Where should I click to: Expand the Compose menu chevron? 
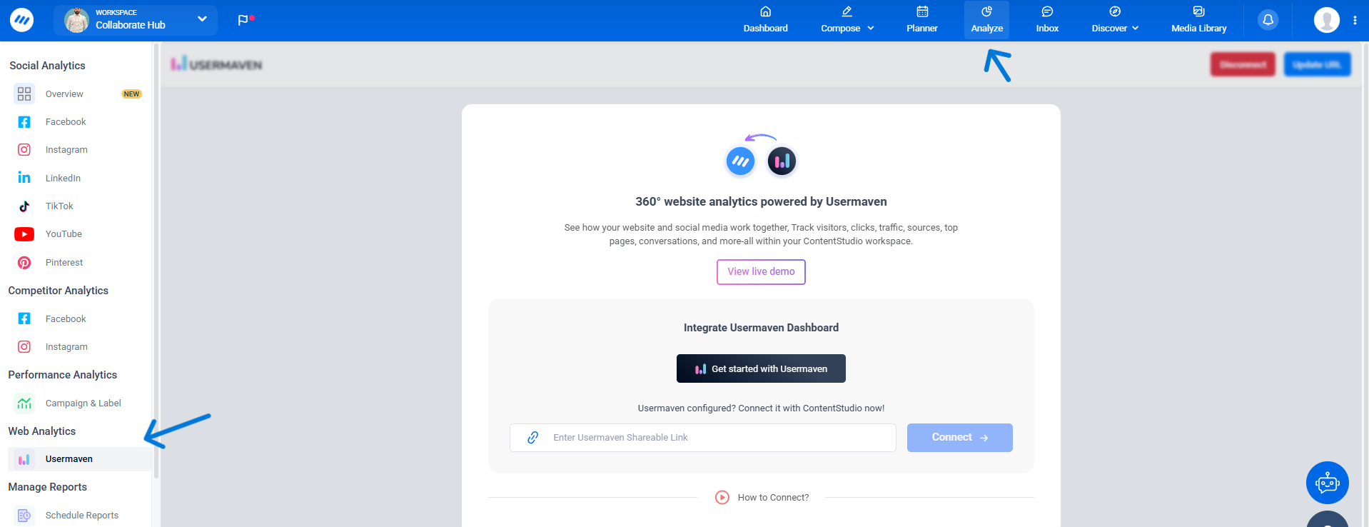(x=871, y=29)
